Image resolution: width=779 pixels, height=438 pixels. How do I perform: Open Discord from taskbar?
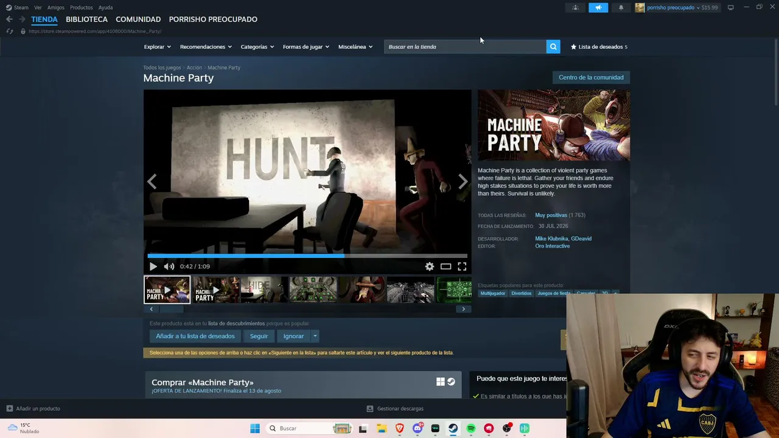(x=417, y=428)
